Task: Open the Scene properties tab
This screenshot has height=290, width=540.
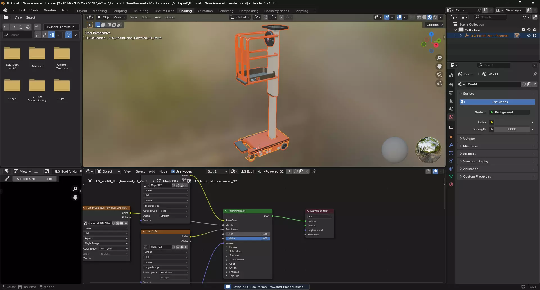Action: [x=451, y=109]
